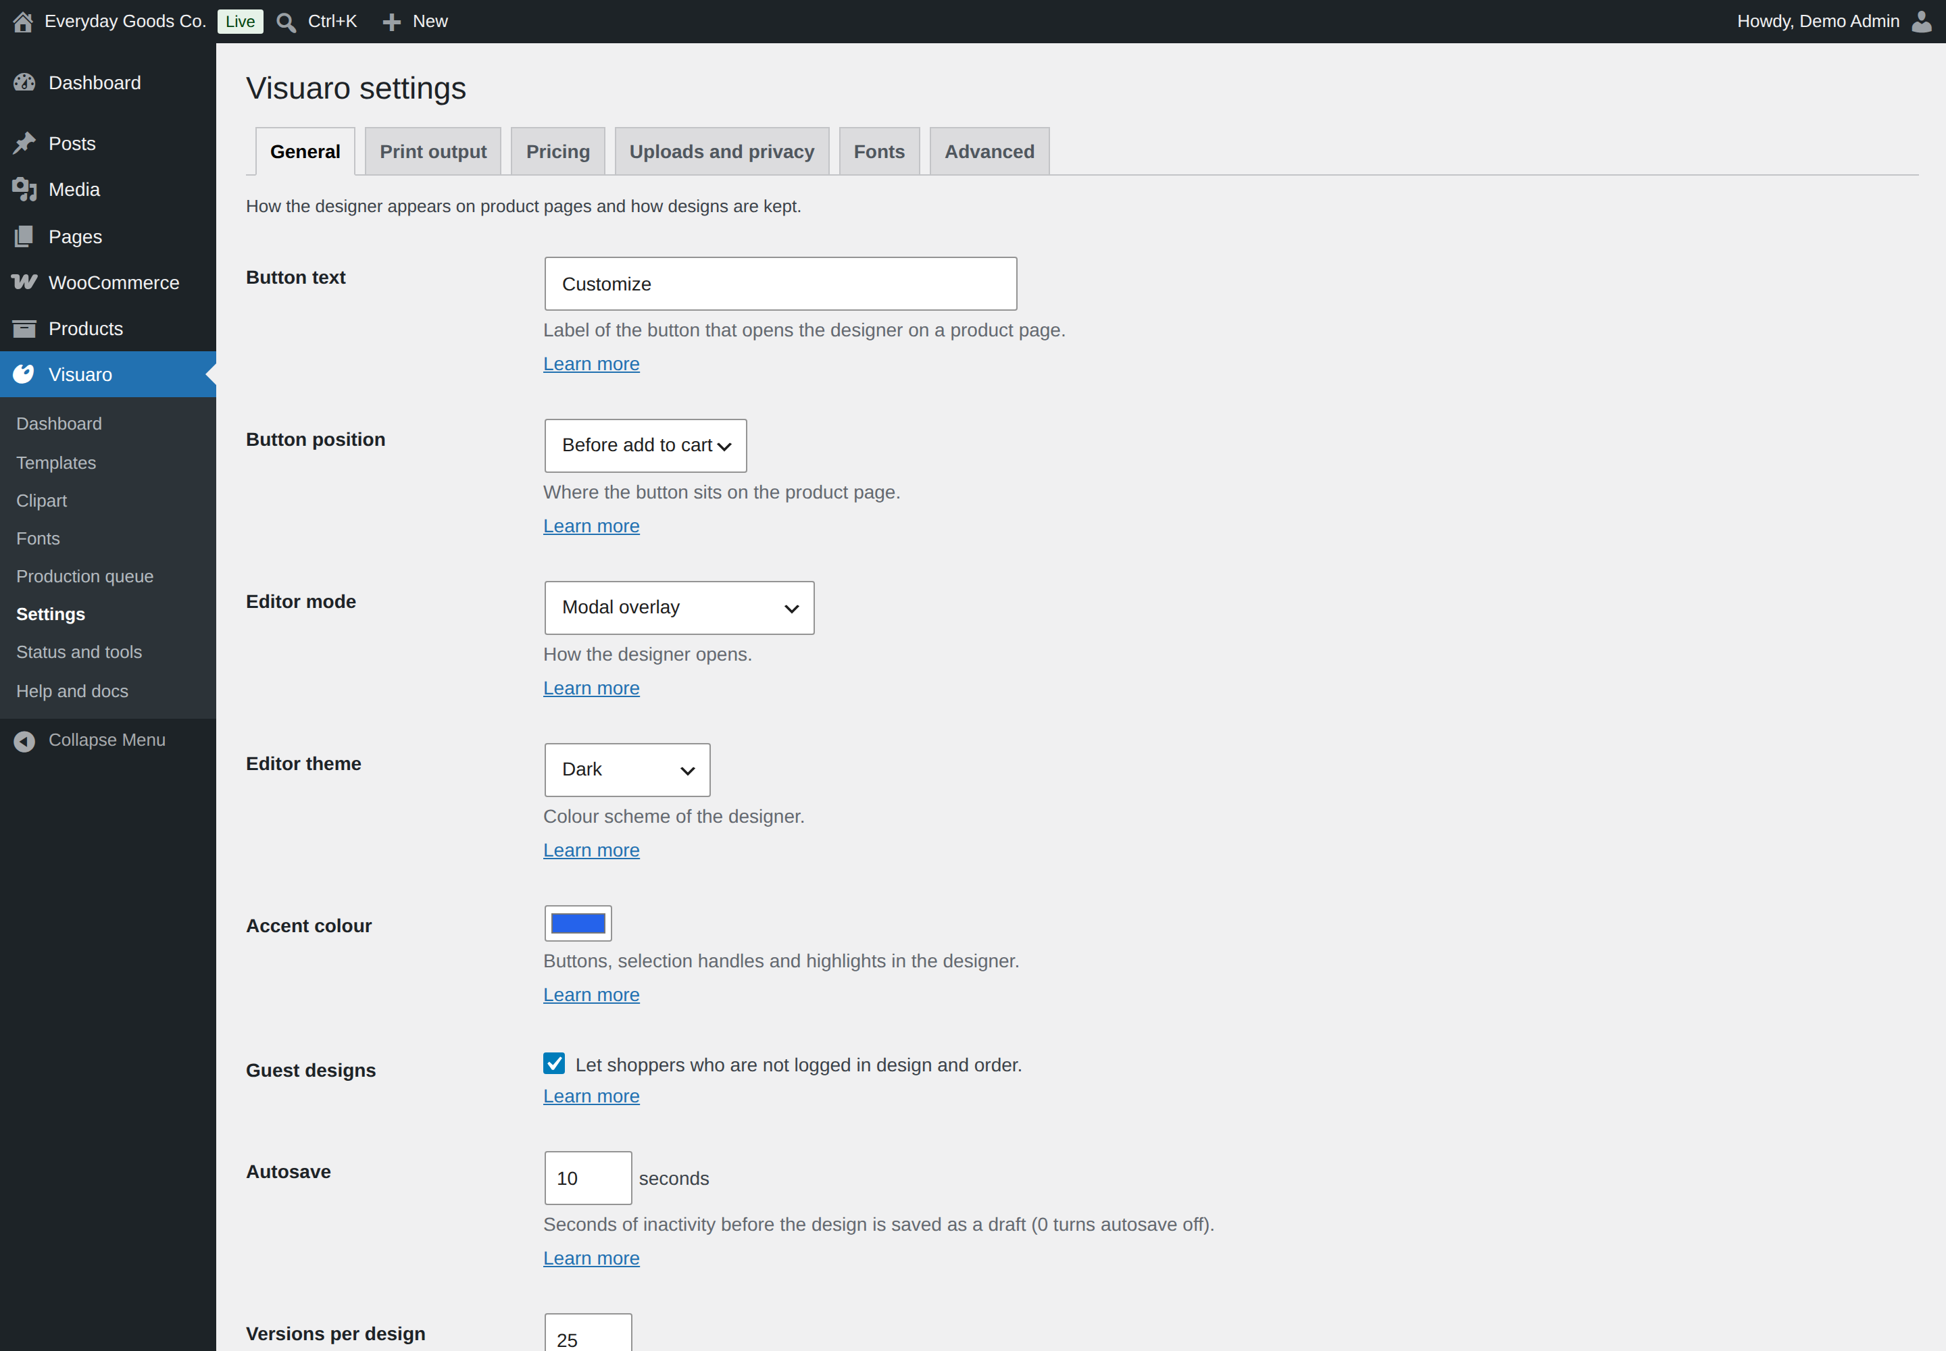This screenshot has width=1946, height=1351.
Task: Switch to the Pricing tab
Action: coord(557,151)
